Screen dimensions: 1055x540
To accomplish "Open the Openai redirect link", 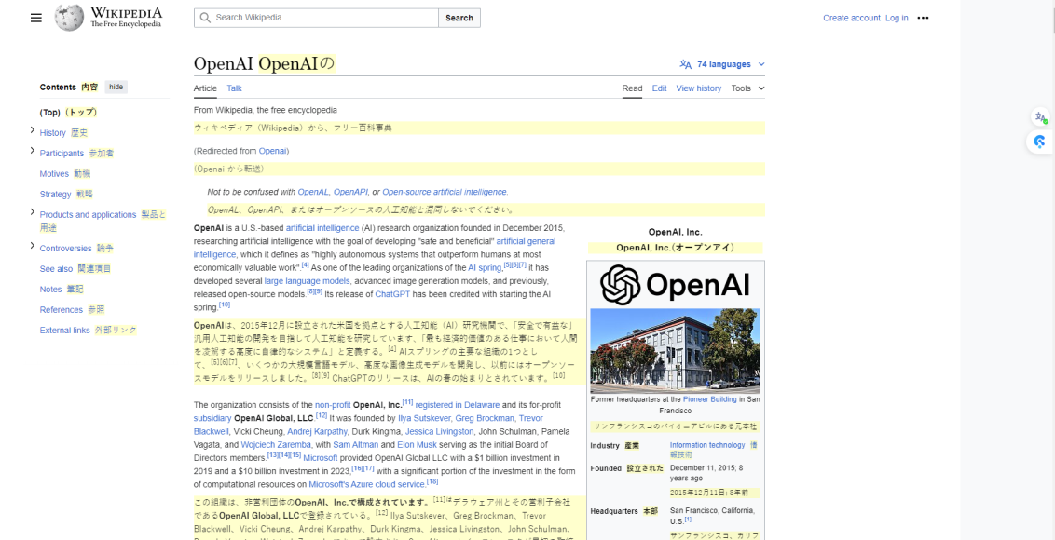I will [x=272, y=151].
